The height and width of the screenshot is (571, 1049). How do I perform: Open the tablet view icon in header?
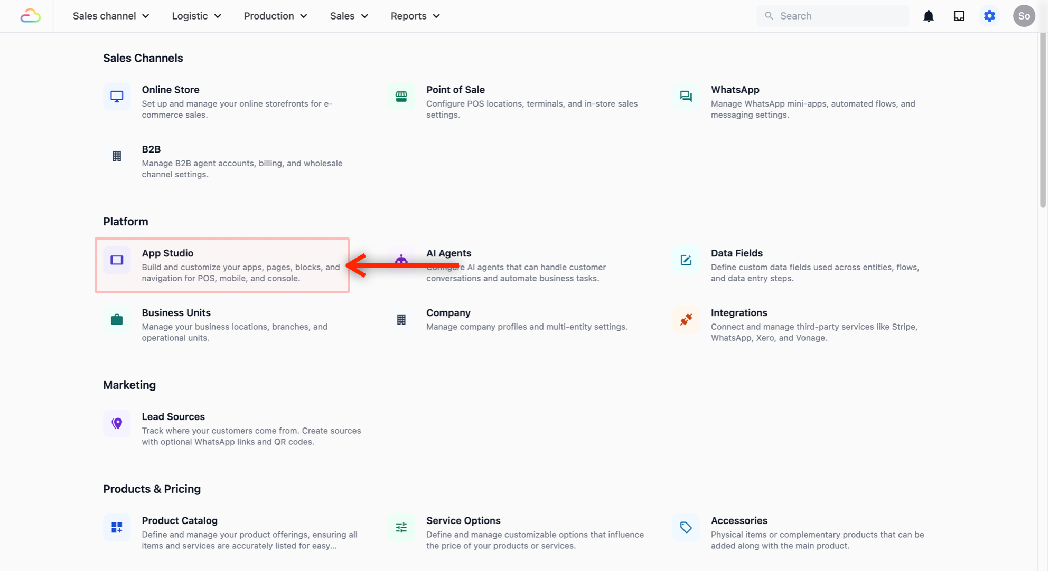click(x=959, y=16)
